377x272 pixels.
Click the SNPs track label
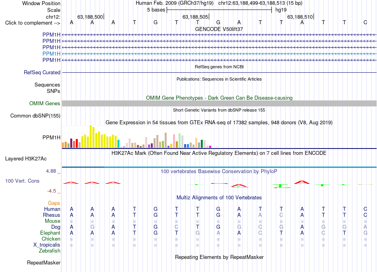[54, 91]
